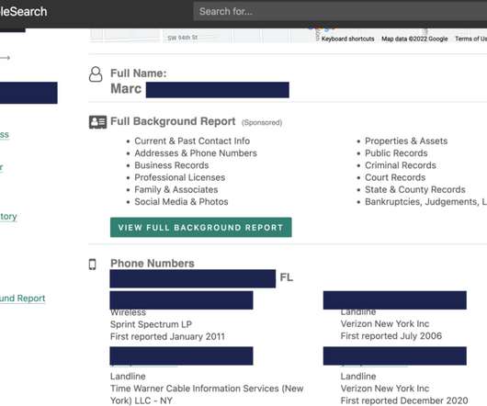Click the site logo ending in 'leSearch'

click(x=24, y=12)
